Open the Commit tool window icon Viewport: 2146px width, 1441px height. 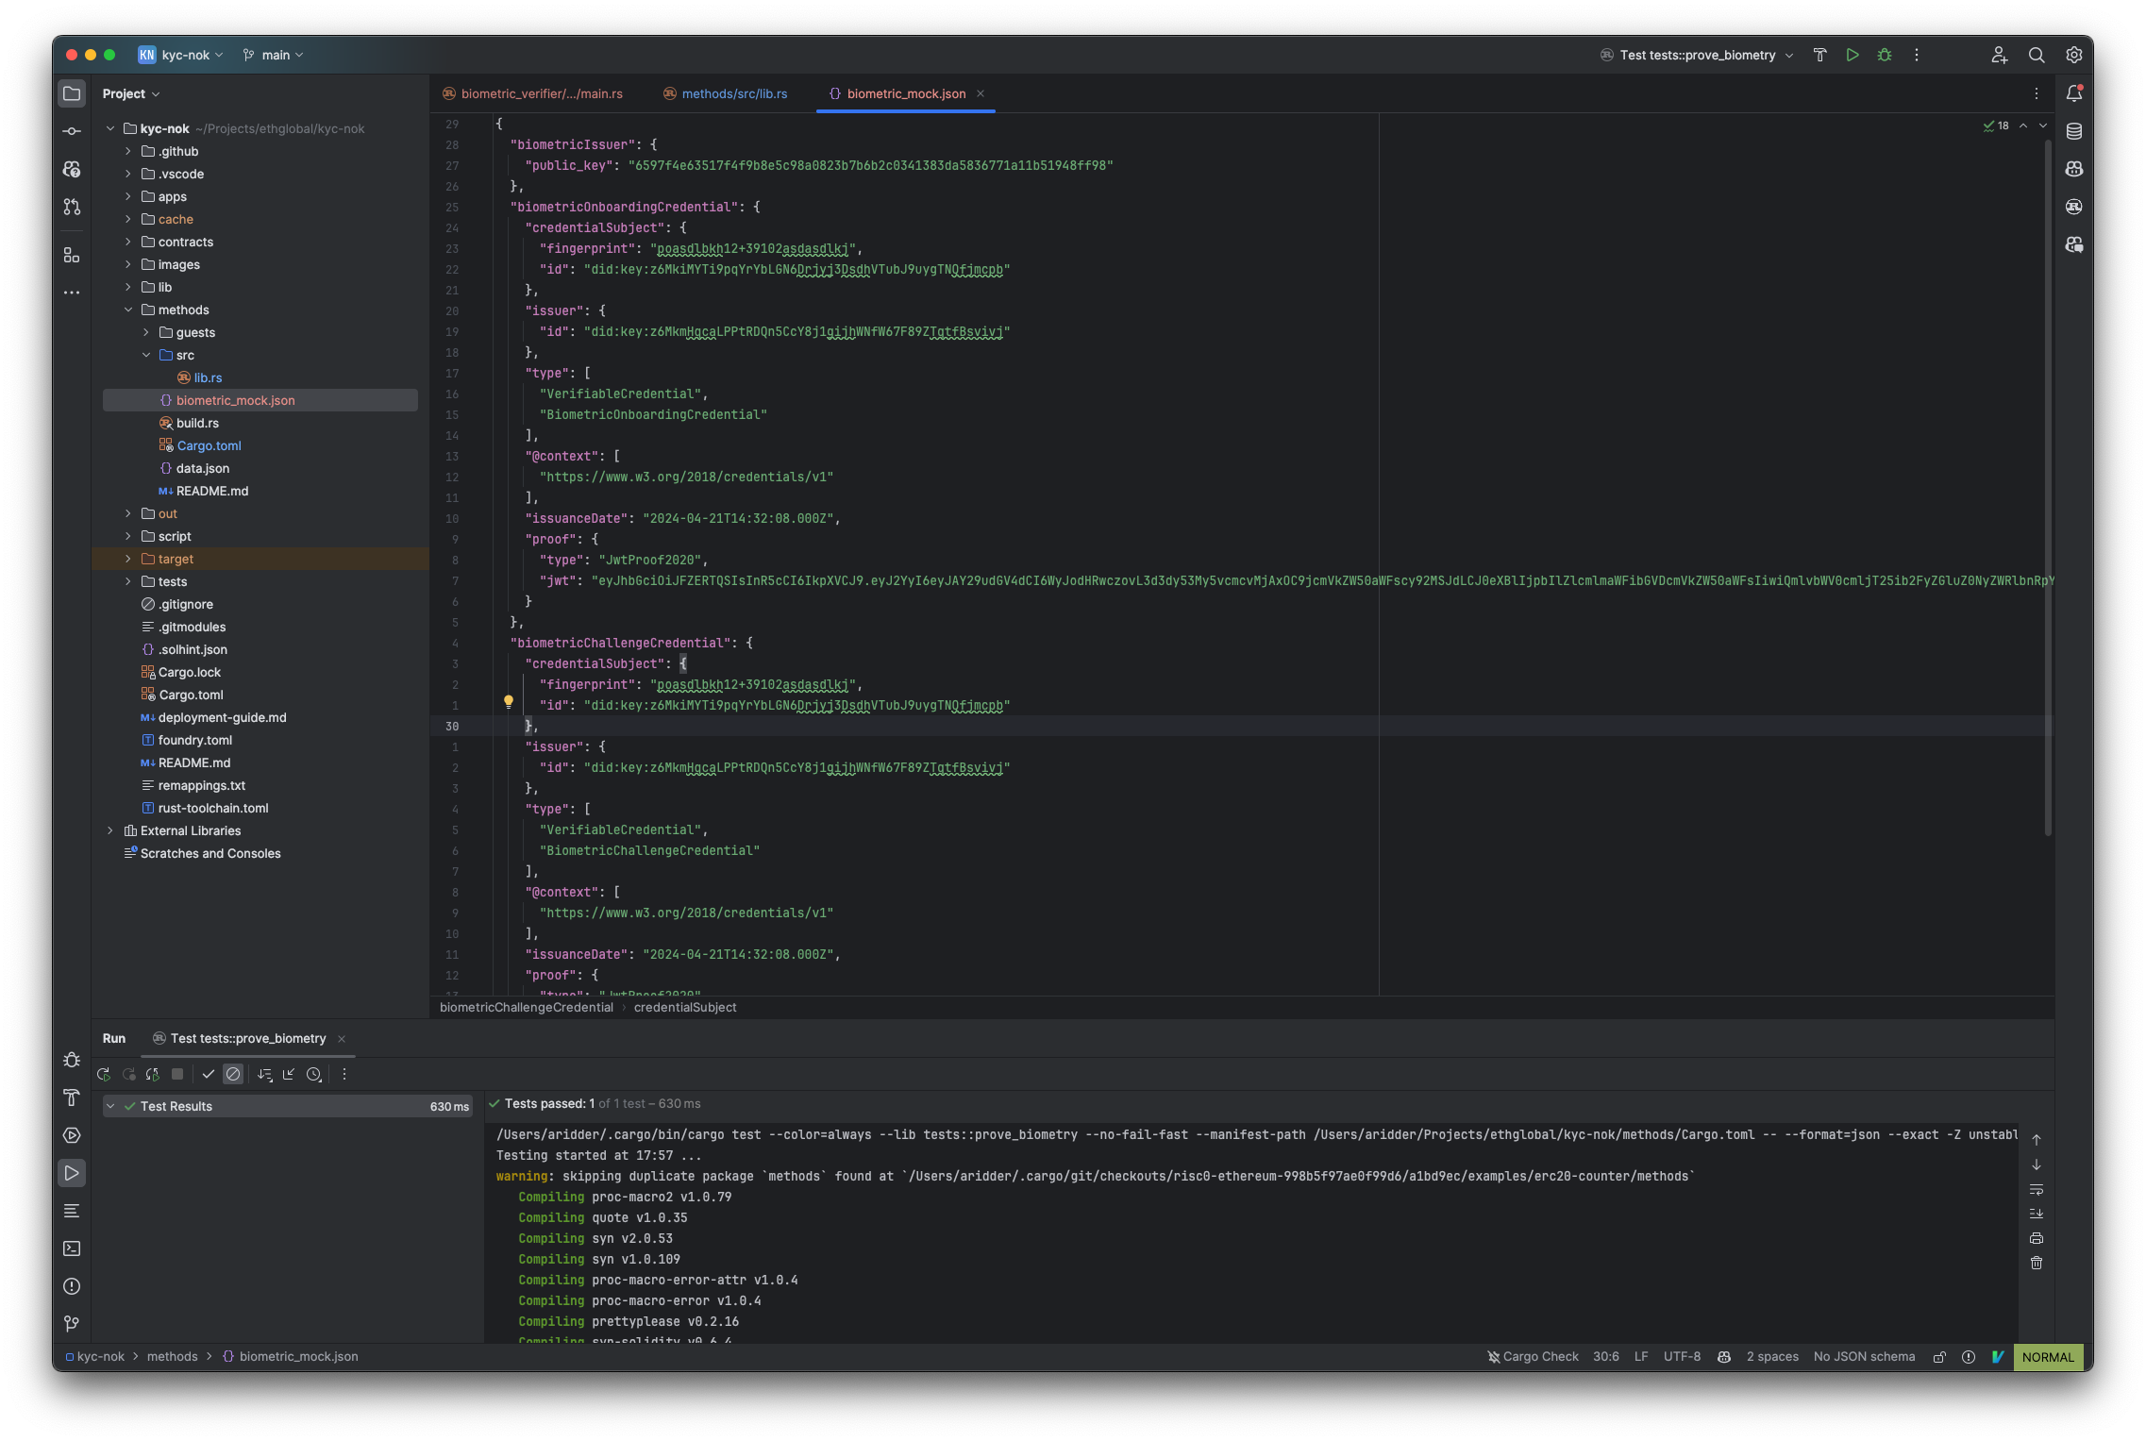[x=72, y=131]
